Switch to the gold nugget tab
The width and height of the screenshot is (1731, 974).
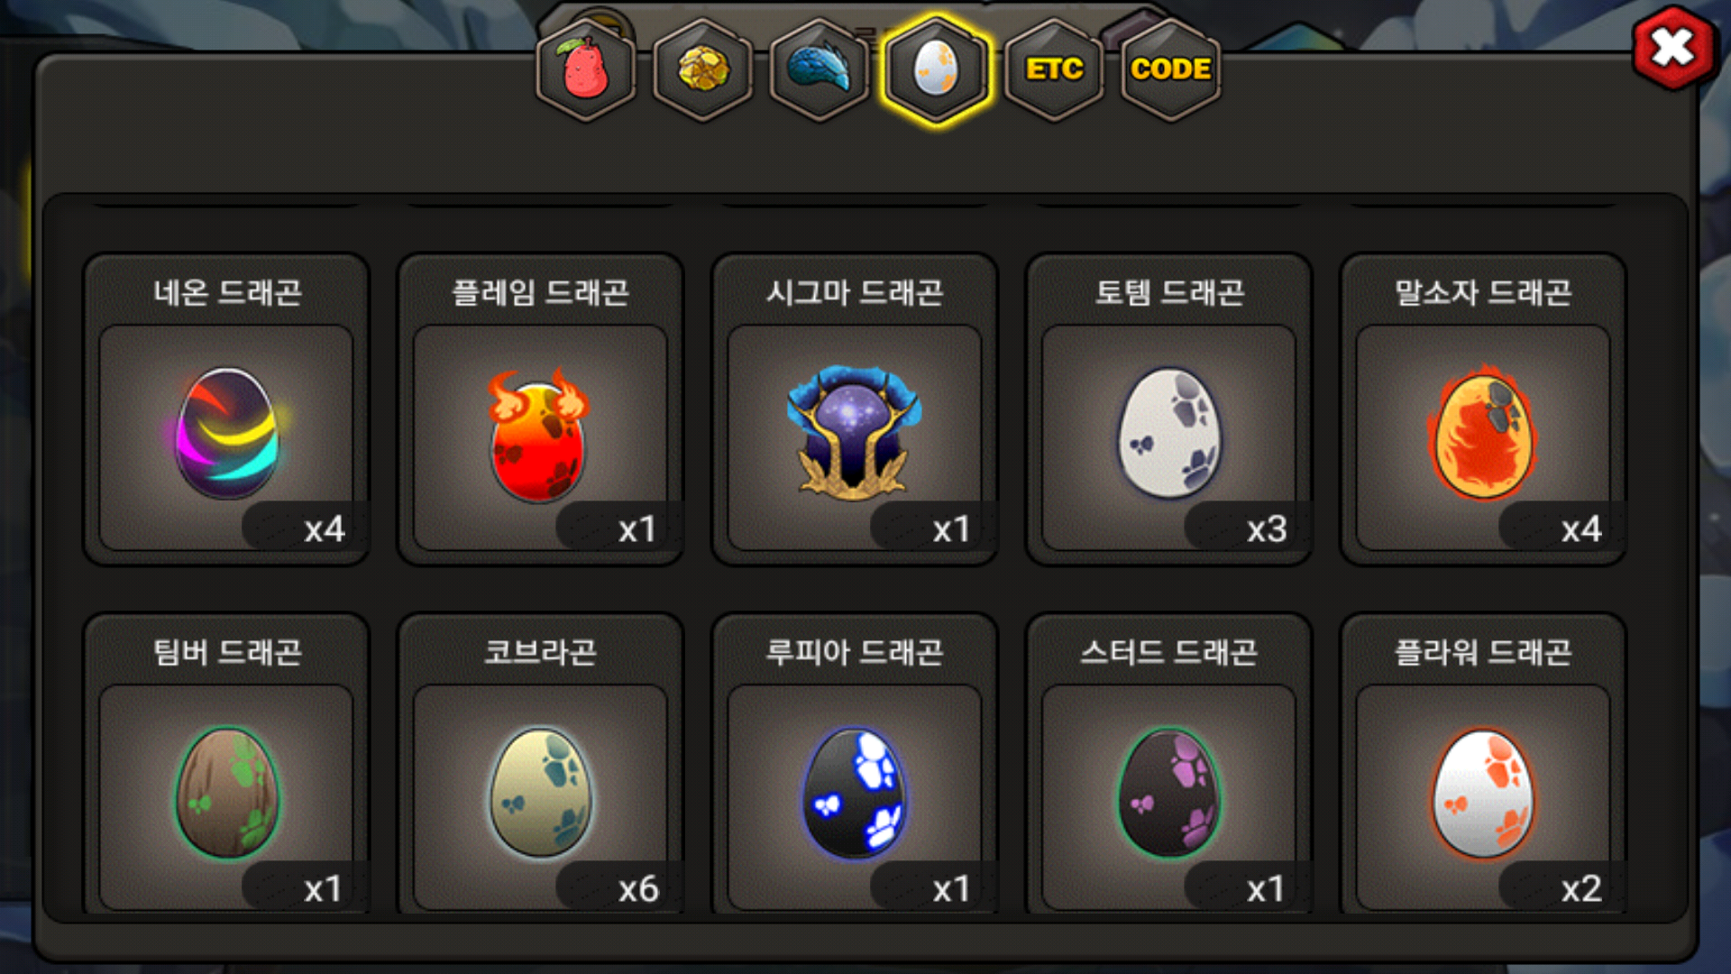[703, 69]
